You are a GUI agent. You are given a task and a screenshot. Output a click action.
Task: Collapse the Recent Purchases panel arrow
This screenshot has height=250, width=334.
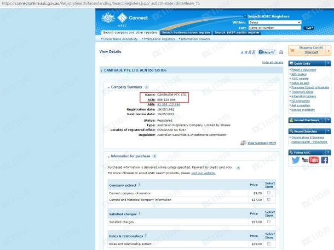[x=328, y=120]
